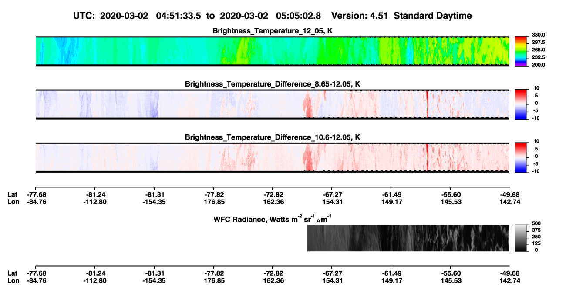
Task: Click the 8.65-12.05 difference image strip
Action: [272, 104]
